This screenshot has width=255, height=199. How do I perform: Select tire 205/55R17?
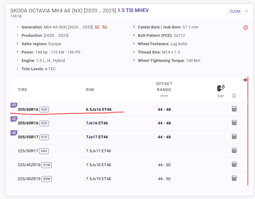click(28, 137)
